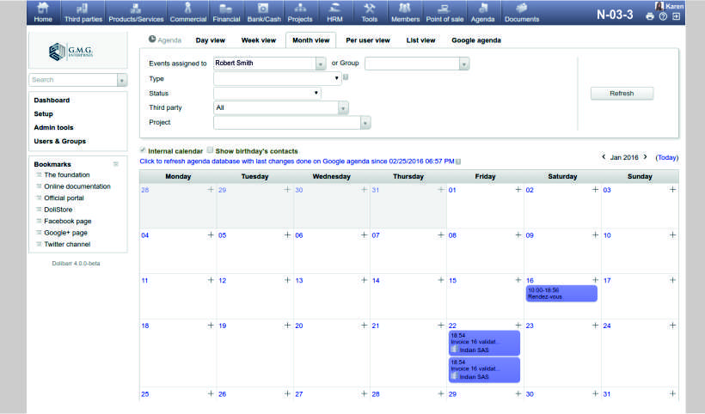Switch to the Google agenda tab
Screen dimensions: 705x414
click(476, 40)
